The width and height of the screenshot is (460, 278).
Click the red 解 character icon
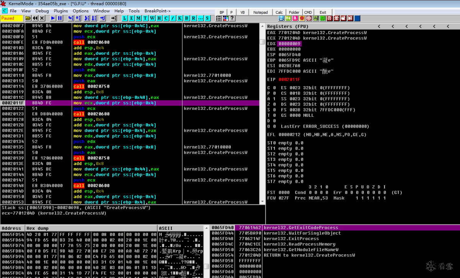click(350, 18)
